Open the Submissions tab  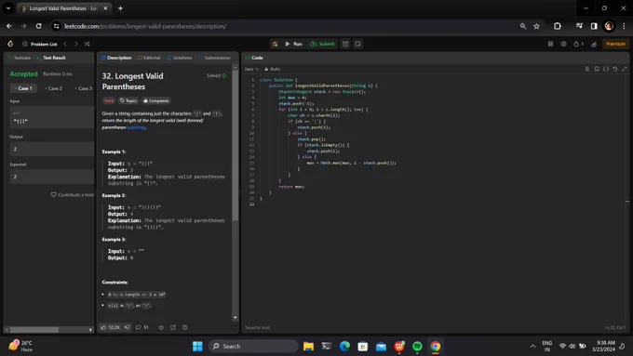pos(214,58)
